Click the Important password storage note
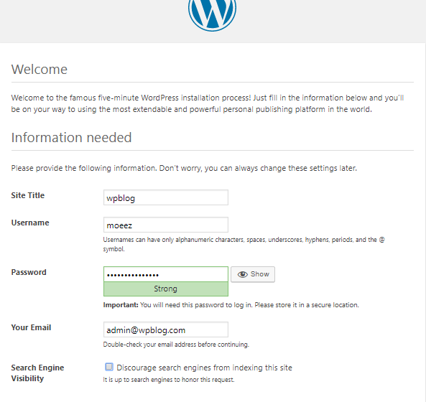Viewport: 426px width, 402px height. pyautogui.click(x=231, y=305)
